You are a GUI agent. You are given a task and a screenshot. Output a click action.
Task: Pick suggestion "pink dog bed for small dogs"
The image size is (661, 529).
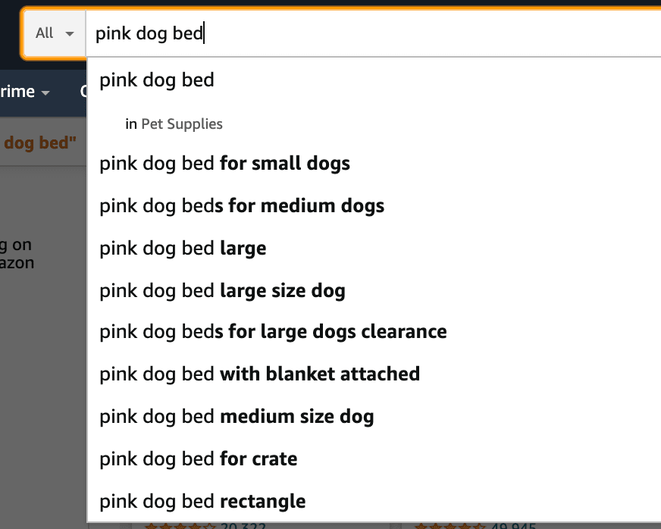coord(224,163)
